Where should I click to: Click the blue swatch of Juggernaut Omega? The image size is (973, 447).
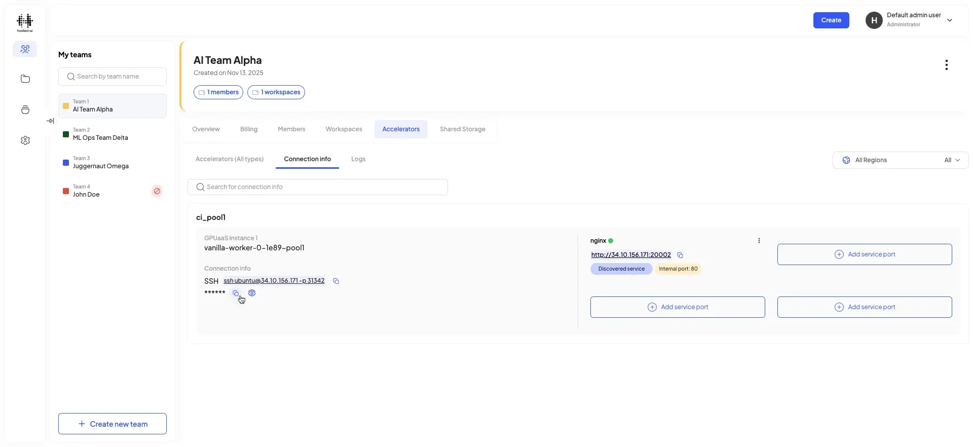[x=66, y=163]
